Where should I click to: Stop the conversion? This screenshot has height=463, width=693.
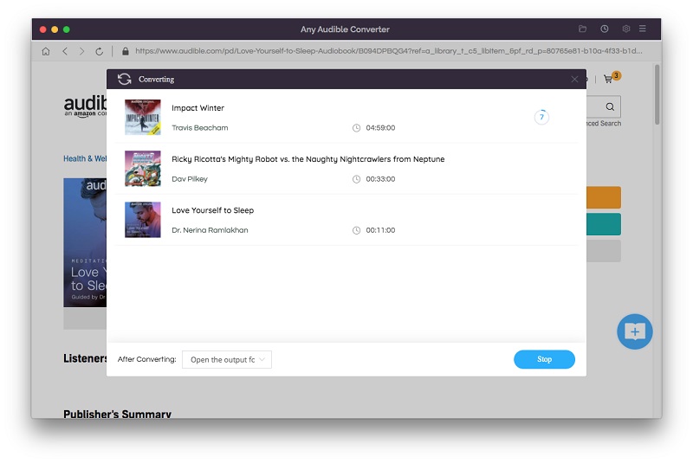click(544, 359)
